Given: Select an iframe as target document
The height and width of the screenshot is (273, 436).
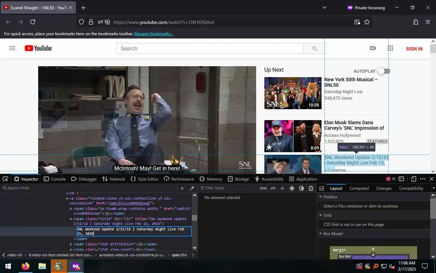Looking at the screenshot, I should coord(401,179).
